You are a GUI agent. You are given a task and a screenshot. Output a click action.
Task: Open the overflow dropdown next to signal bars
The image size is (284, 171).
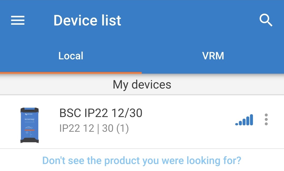tap(266, 120)
